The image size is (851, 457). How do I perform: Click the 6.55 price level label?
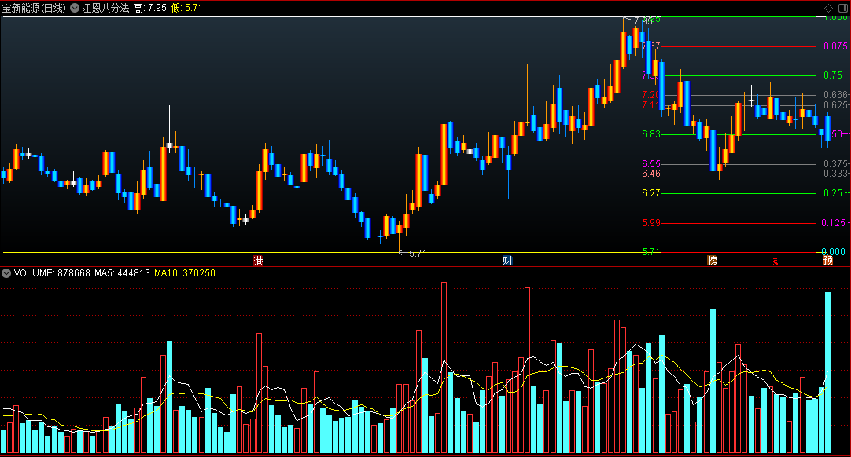point(651,163)
